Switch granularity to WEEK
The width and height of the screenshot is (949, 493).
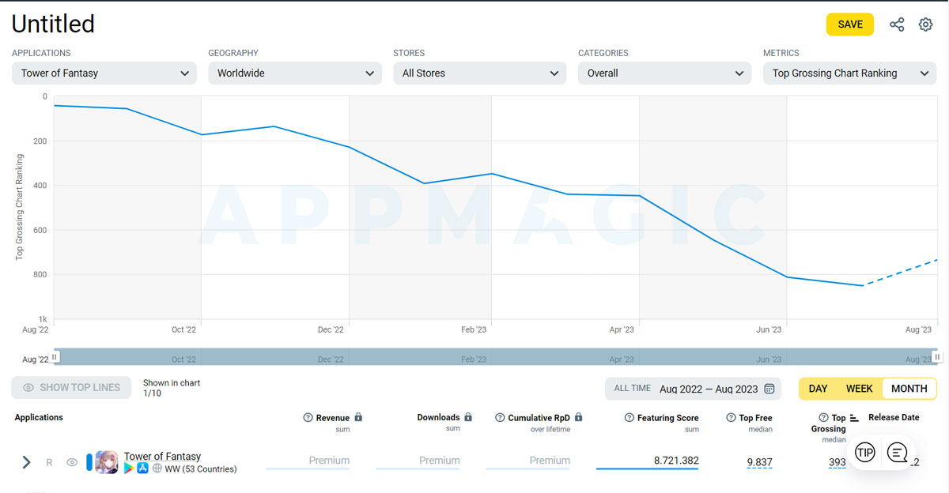click(x=860, y=389)
